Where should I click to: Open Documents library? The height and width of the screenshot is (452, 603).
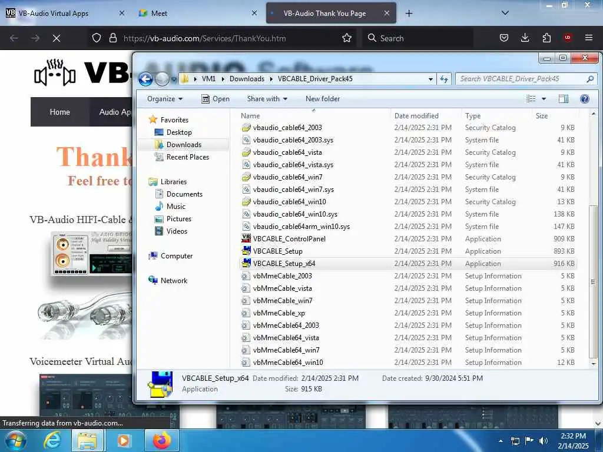click(x=184, y=194)
